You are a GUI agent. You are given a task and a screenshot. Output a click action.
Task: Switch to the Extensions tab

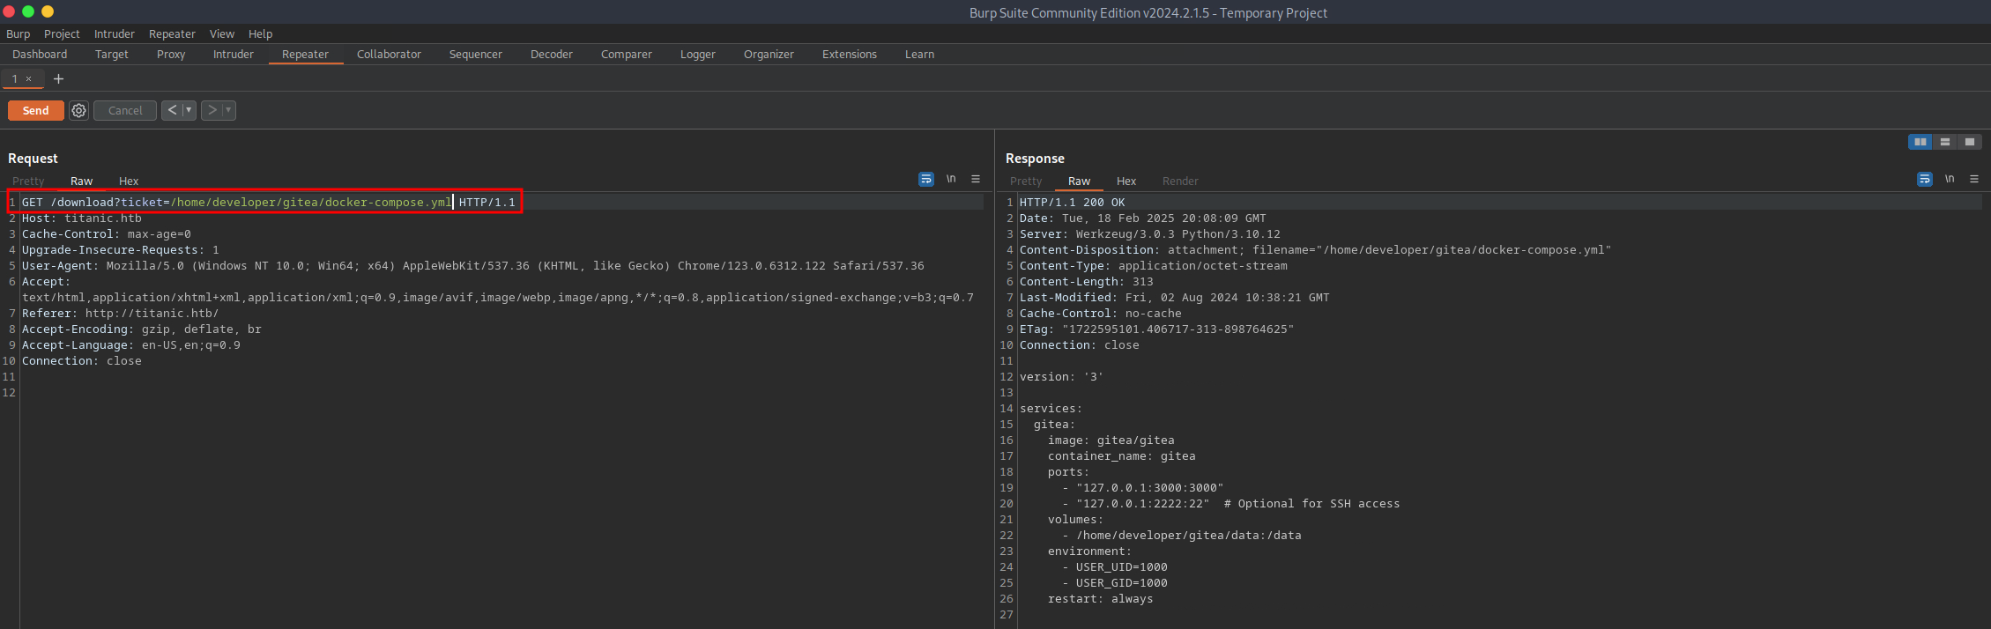tap(850, 54)
